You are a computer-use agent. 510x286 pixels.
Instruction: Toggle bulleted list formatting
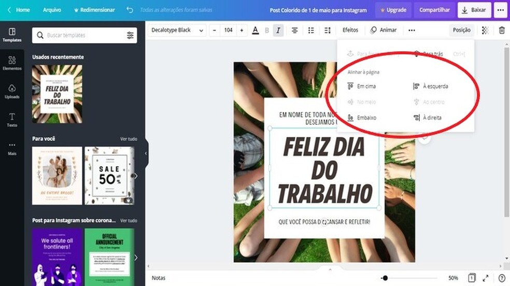[311, 31]
